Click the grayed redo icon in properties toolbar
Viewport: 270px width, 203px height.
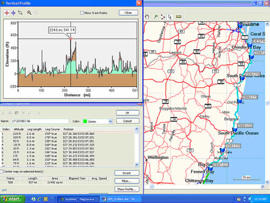(37, 113)
